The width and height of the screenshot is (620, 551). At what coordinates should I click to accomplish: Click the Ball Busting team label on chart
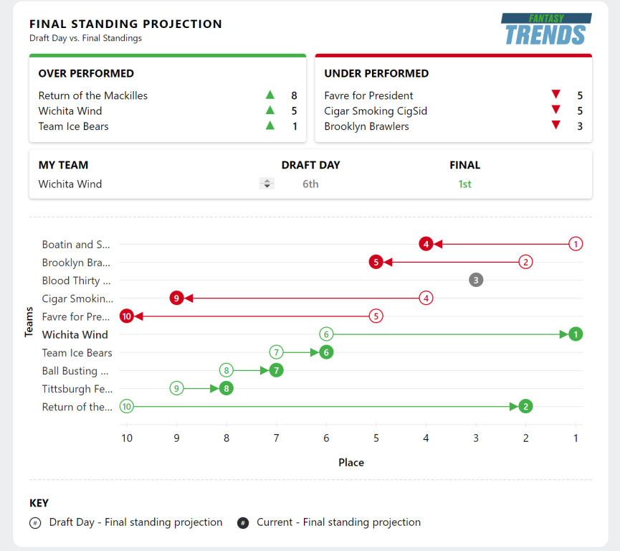point(75,371)
